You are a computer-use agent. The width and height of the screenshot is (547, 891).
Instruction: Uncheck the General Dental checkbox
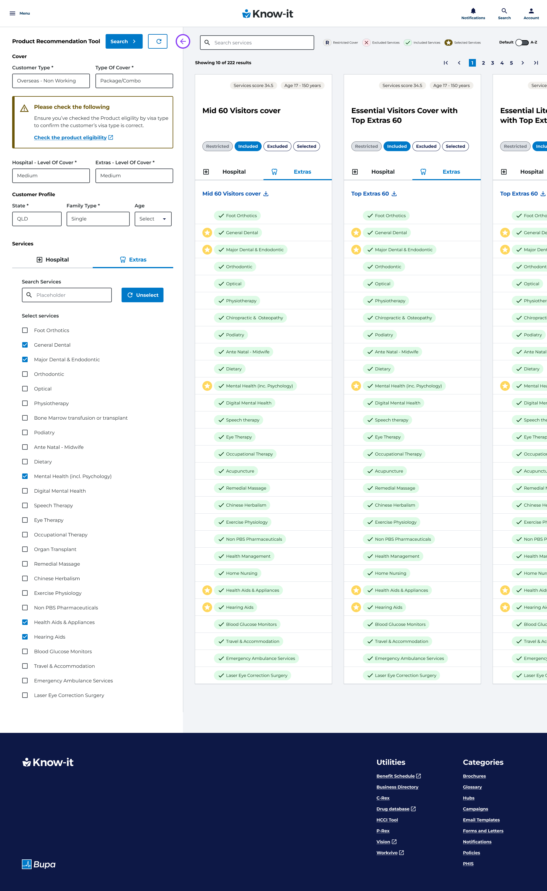click(25, 345)
